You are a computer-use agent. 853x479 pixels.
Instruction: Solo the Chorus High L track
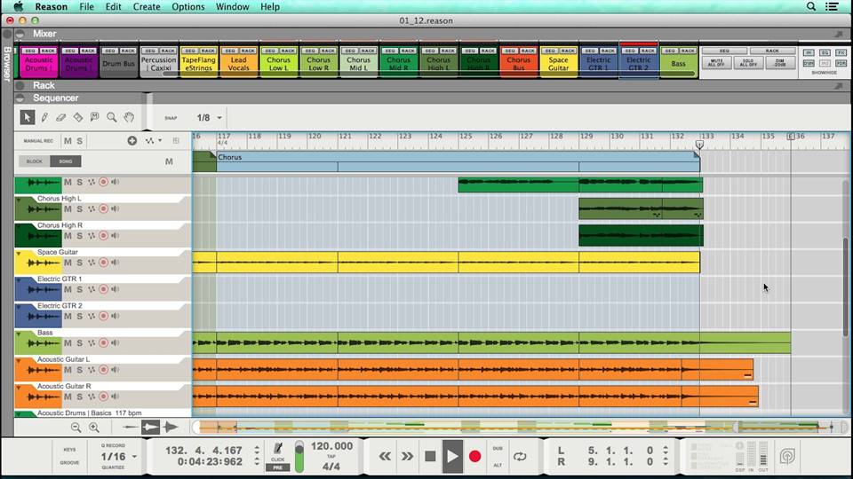(x=79, y=209)
